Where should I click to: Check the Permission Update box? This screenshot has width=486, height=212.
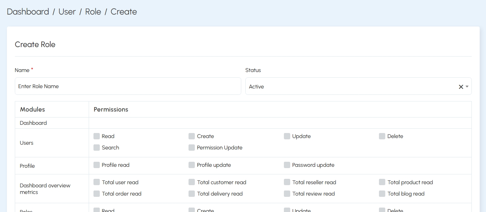192,148
